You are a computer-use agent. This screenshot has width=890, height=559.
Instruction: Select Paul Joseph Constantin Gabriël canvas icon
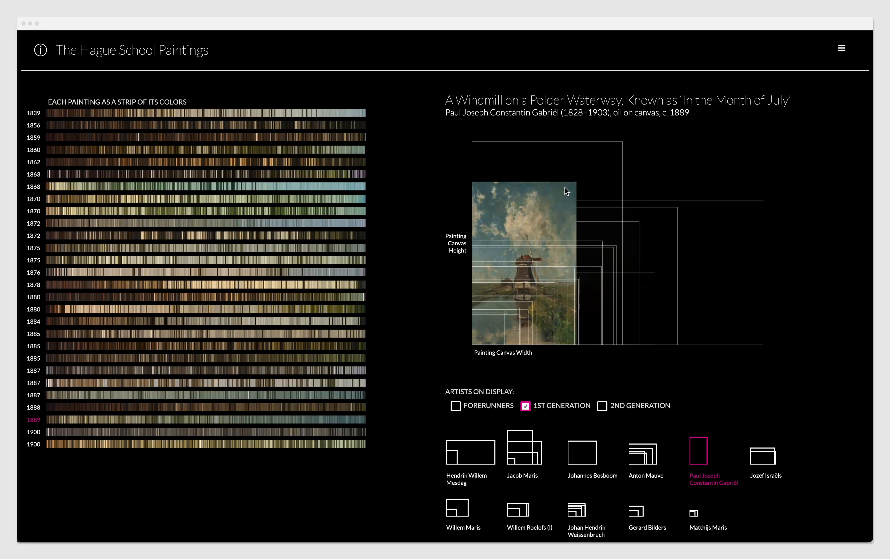coord(699,451)
